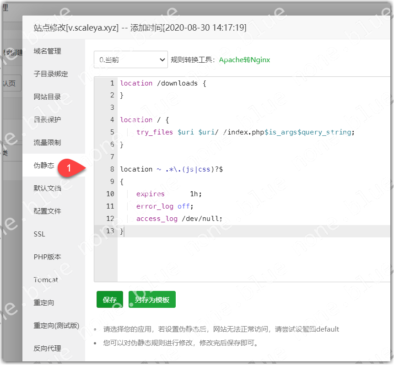Save the rewrite rules with 保存
394x365 pixels.
(109, 299)
